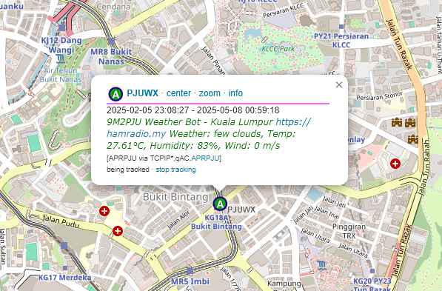Click stop tracking link
The image size is (442, 291).
click(176, 170)
